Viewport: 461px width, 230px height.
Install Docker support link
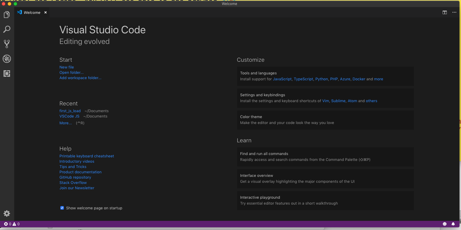point(359,79)
